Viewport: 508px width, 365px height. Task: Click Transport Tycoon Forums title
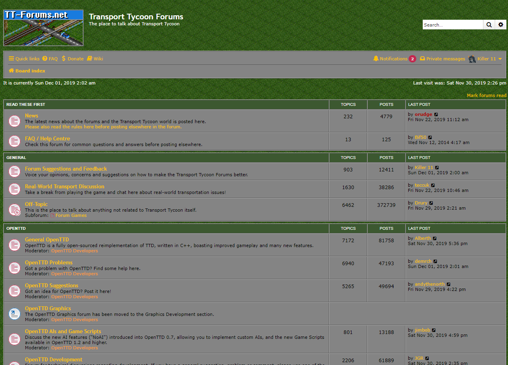point(136,16)
